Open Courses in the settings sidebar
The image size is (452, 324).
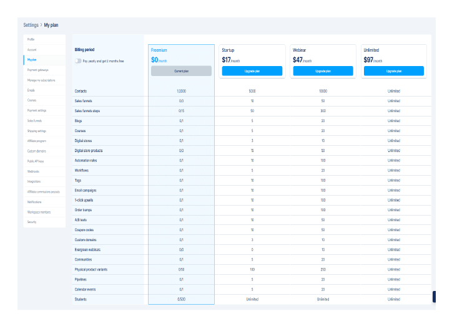pos(44,100)
